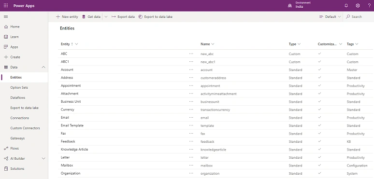Click the Flows icon in sidebar
This screenshot has height=179, width=374.
click(6, 148)
